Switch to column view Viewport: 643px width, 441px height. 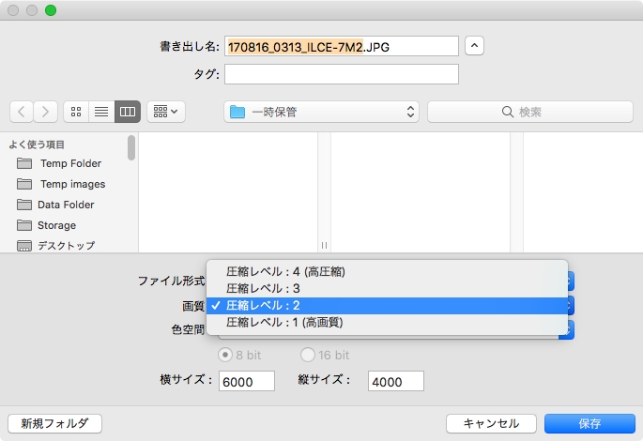[128, 112]
